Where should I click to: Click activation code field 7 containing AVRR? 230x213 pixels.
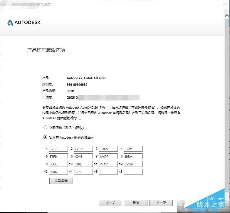click(108, 156)
